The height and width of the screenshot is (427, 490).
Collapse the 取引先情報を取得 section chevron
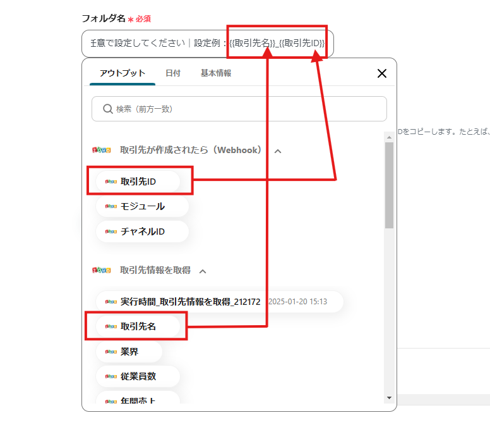203,271
